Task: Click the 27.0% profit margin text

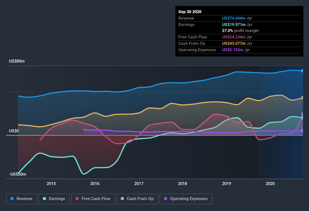Action: 240,31
